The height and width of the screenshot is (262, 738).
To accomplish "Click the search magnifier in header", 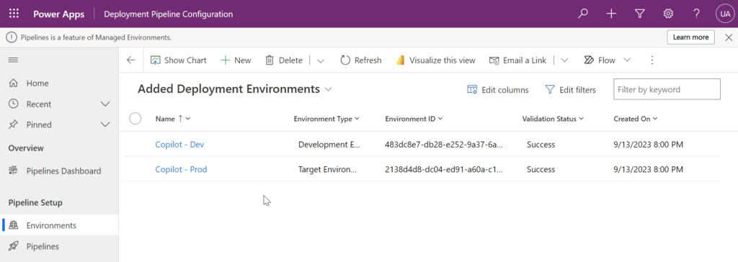I will point(583,14).
